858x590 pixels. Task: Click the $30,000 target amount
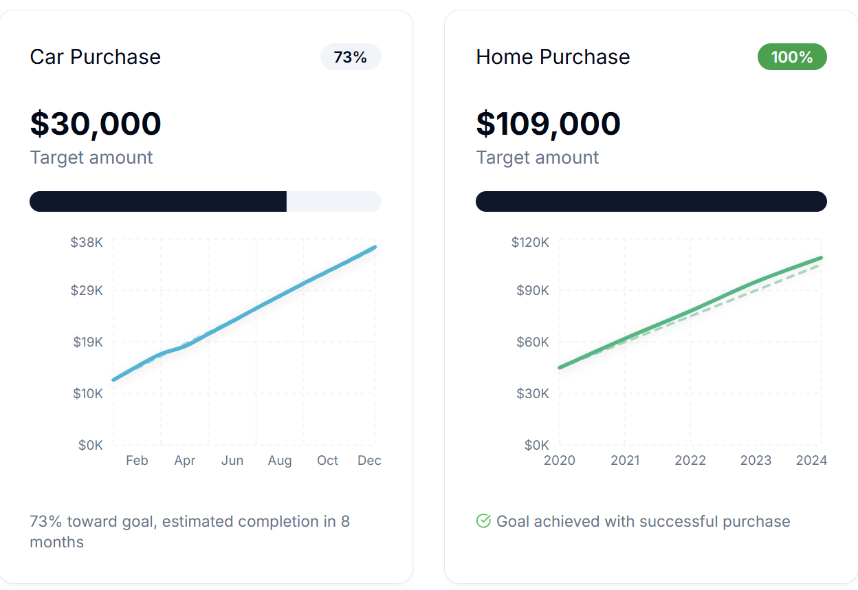coord(96,124)
